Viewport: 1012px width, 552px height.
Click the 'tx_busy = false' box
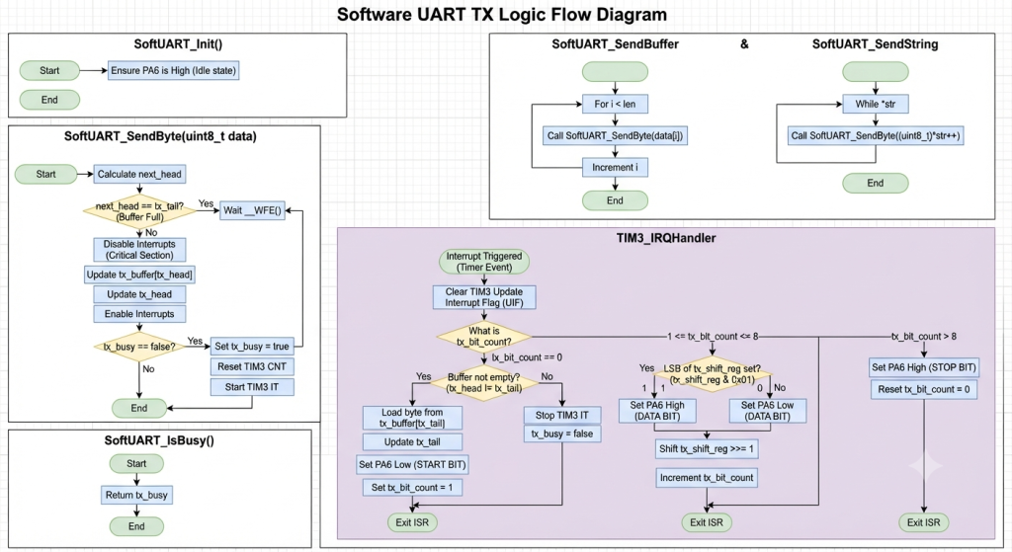[x=562, y=434]
